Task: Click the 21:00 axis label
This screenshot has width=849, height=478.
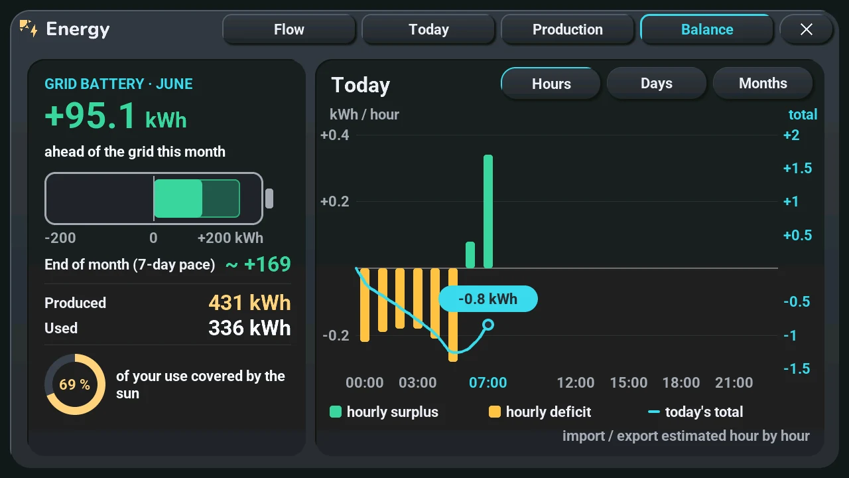Action: (734, 382)
